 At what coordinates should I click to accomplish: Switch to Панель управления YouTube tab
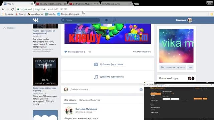click(x=51, y=4)
